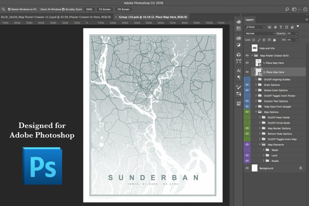309x206 pixels.
Task: Enable the Zoom All Windows checkbox
Action: pyautogui.click(x=39, y=9)
